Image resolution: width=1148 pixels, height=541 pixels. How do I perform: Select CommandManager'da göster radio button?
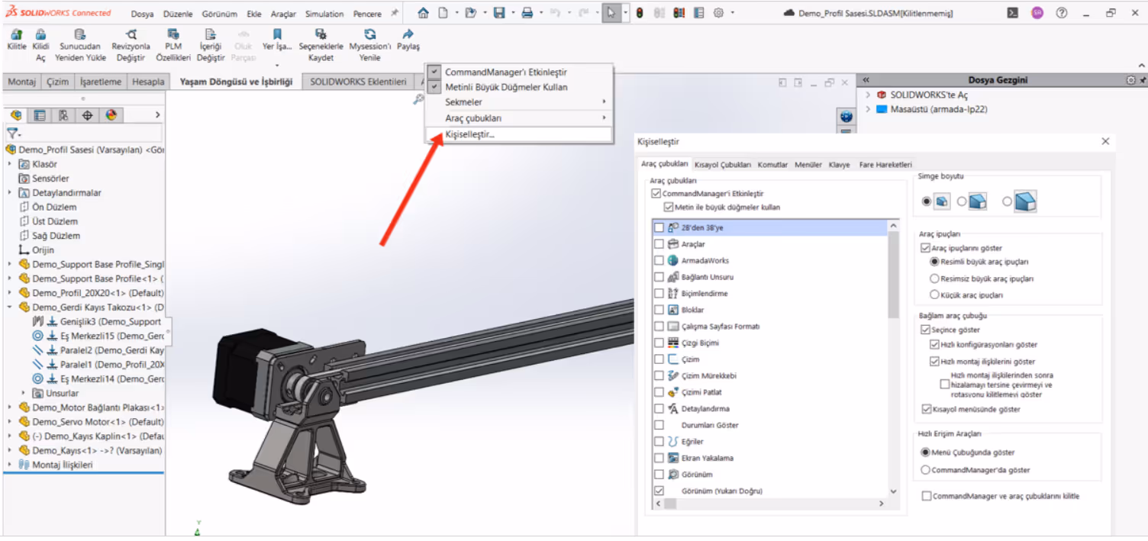(x=926, y=470)
